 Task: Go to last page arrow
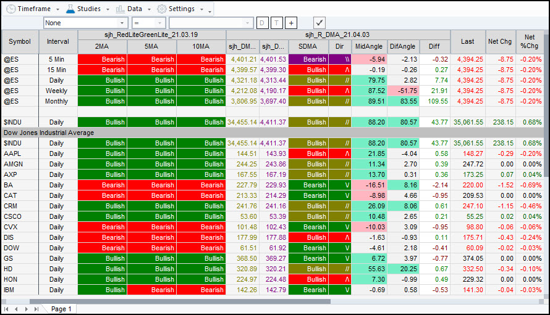pos(36,309)
